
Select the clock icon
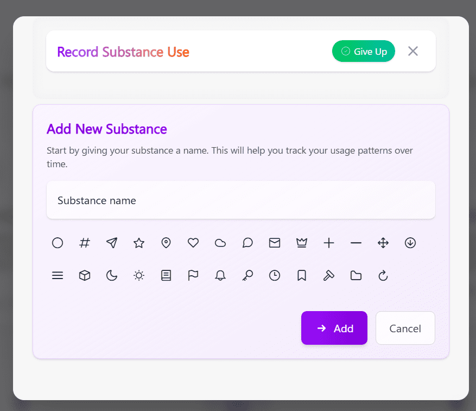pyautogui.click(x=275, y=276)
